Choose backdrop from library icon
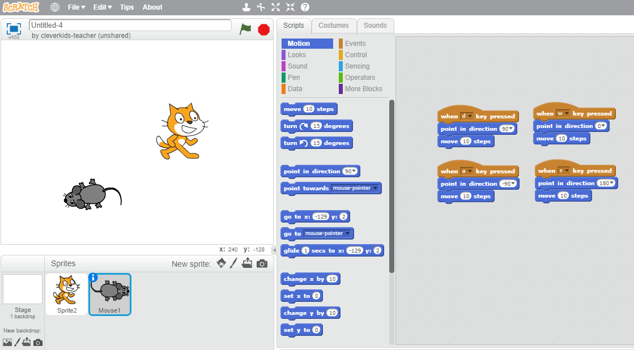This screenshot has height=350, width=634. coord(7,342)
